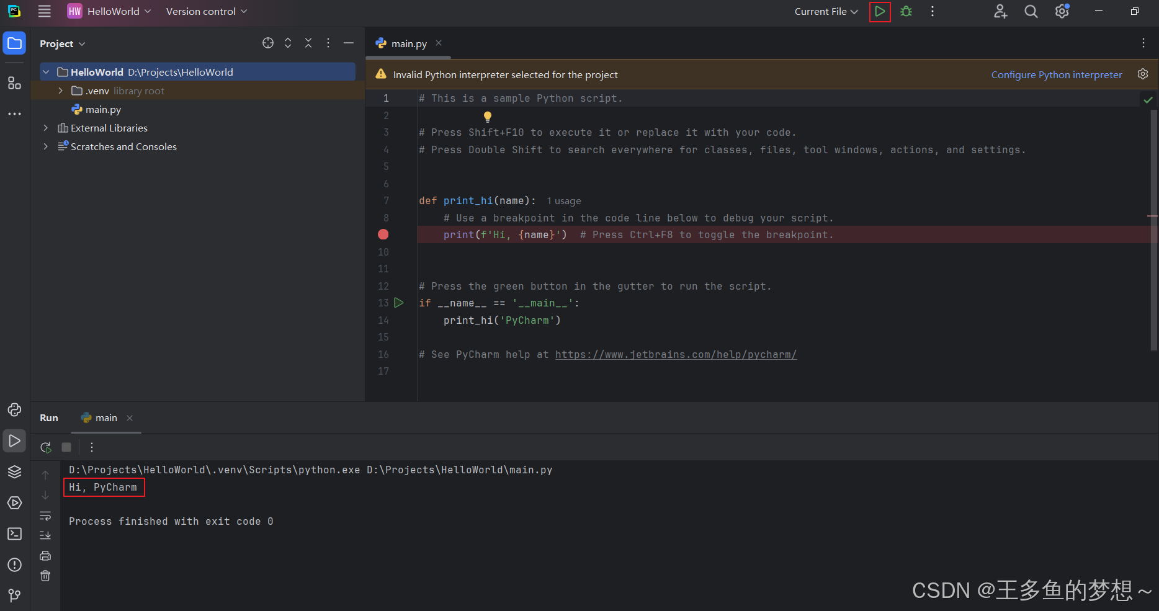Screen dimensions: 1159x611
Task: Open the Problems tool window
Action: coord(14,565)
